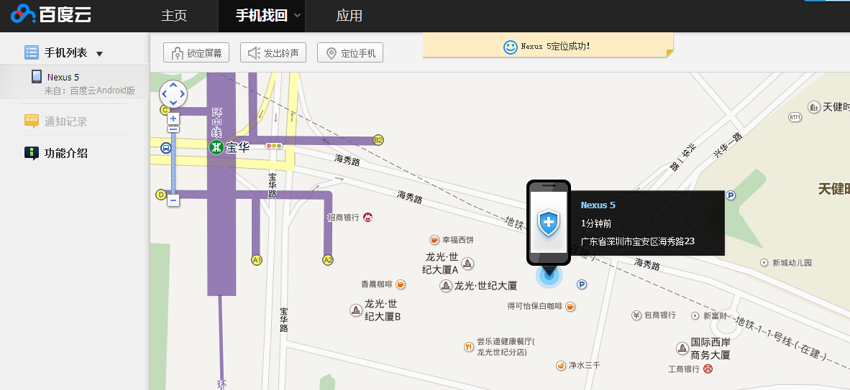Viewport: 850px width, 390px height.
Task: Click the 尝乐道健康餐厅 restaurant icon
Action: click(469, 347)
